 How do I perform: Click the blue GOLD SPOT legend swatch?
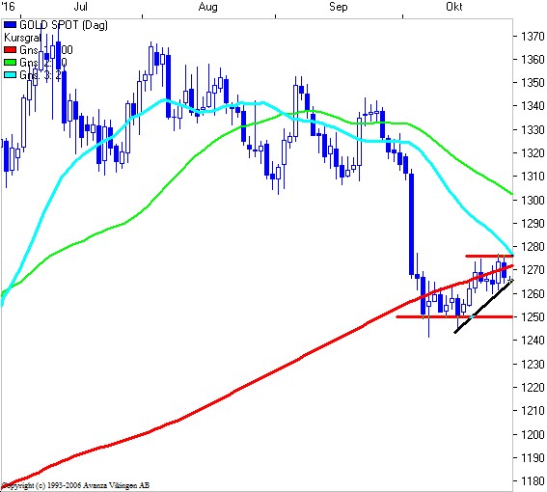point(10,25)
